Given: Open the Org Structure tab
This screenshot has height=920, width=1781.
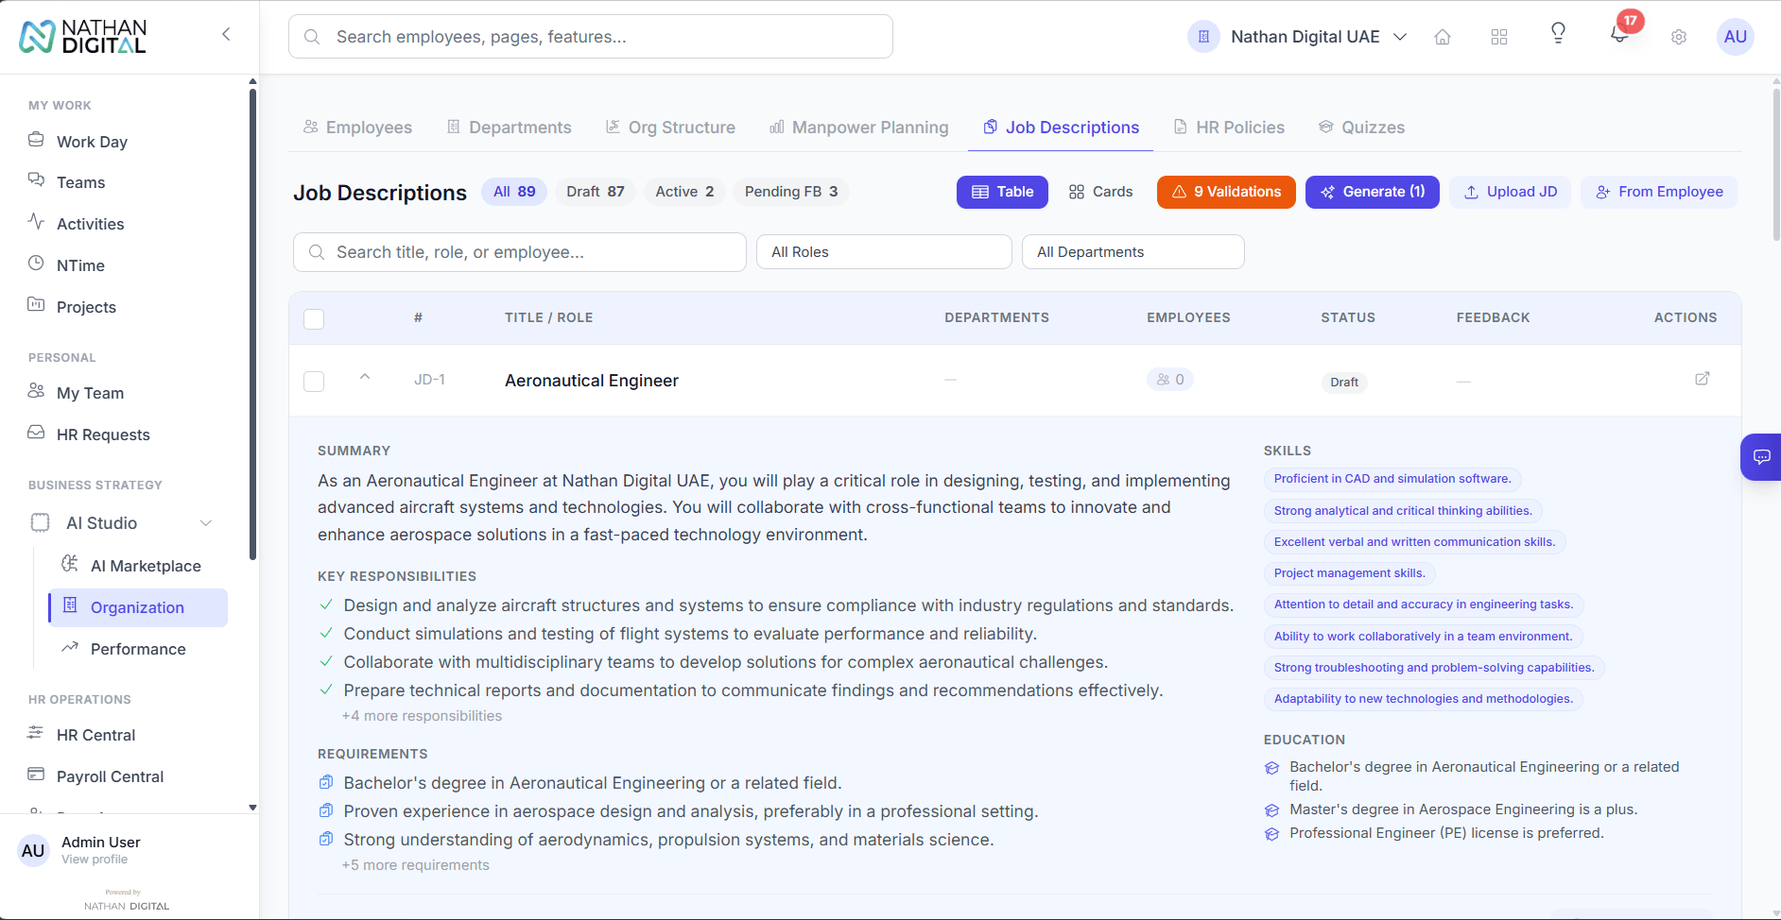Looking at the screenshot, I should pyautogui.click(x=670, y=128).
